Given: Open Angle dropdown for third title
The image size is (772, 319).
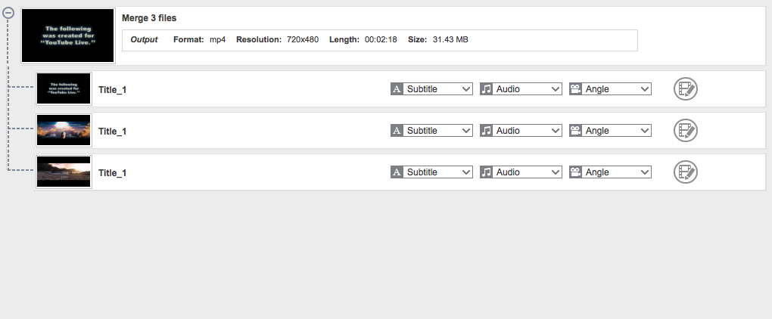Looking at the screenshot, I should pos(618,172).
